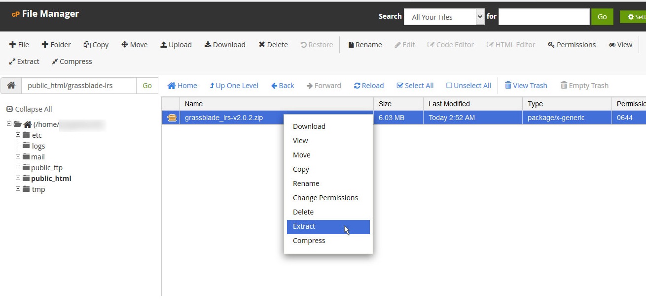Create a new Folder from toolbar
Viewport: 646px width, 305px height.
(56, 45)
